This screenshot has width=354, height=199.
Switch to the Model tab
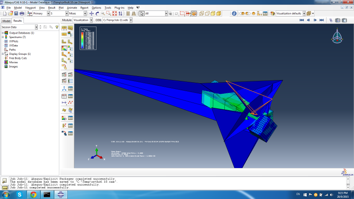tap(6, 21)
